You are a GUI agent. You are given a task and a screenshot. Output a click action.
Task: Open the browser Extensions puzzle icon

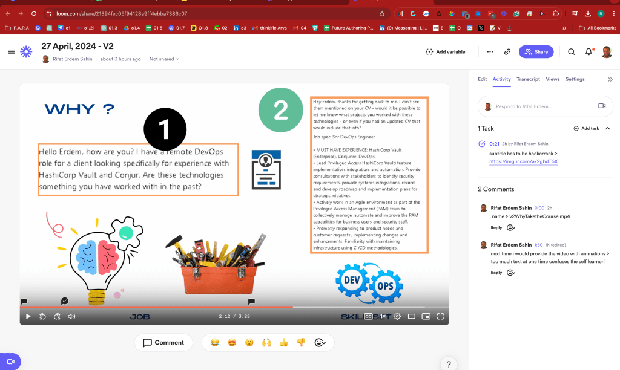556,13
